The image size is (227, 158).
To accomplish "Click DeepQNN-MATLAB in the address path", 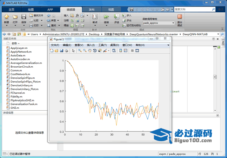I will pyautogui.click(x=195, y=34).
